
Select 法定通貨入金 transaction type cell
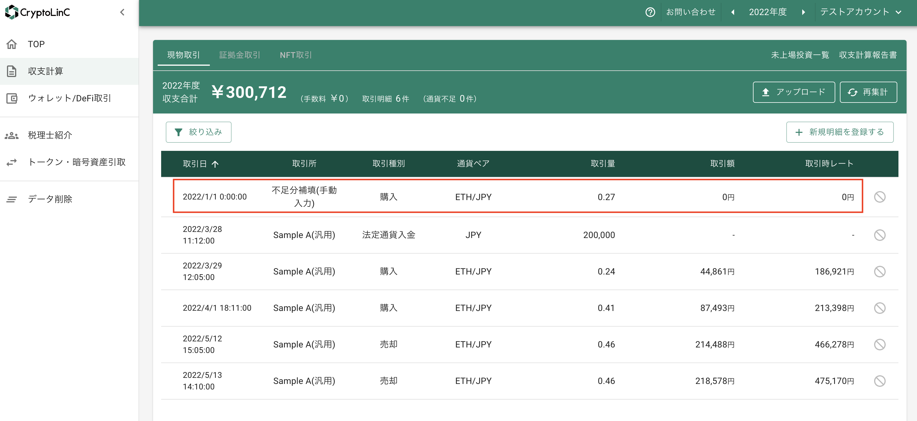388,235
